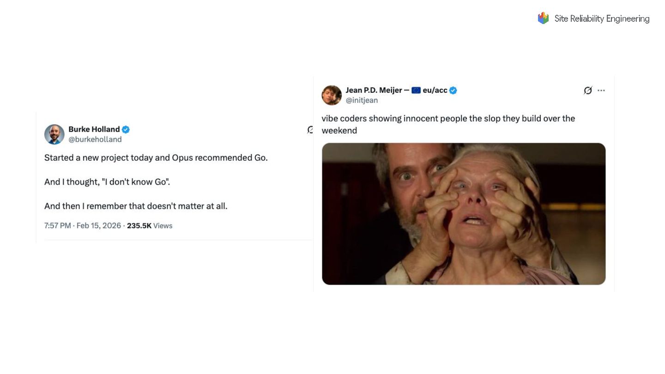Open Jean P.D. Meijer's profile avatar
The image size is (665, 374).
332,95
